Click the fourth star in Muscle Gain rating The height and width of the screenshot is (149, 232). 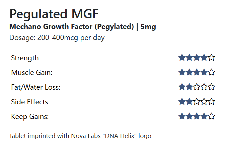204,72
